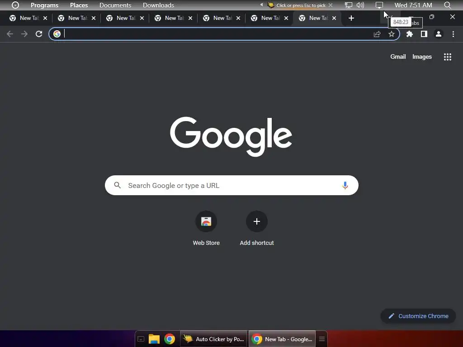Switch to Auto Clicker by Po... window
The height and width of the screenshot is (347, 463).
(x=213, y=339)
